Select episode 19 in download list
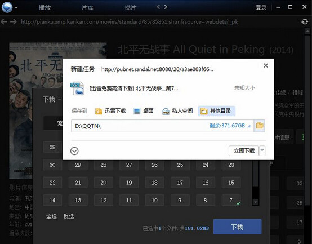 coord(129,183)
